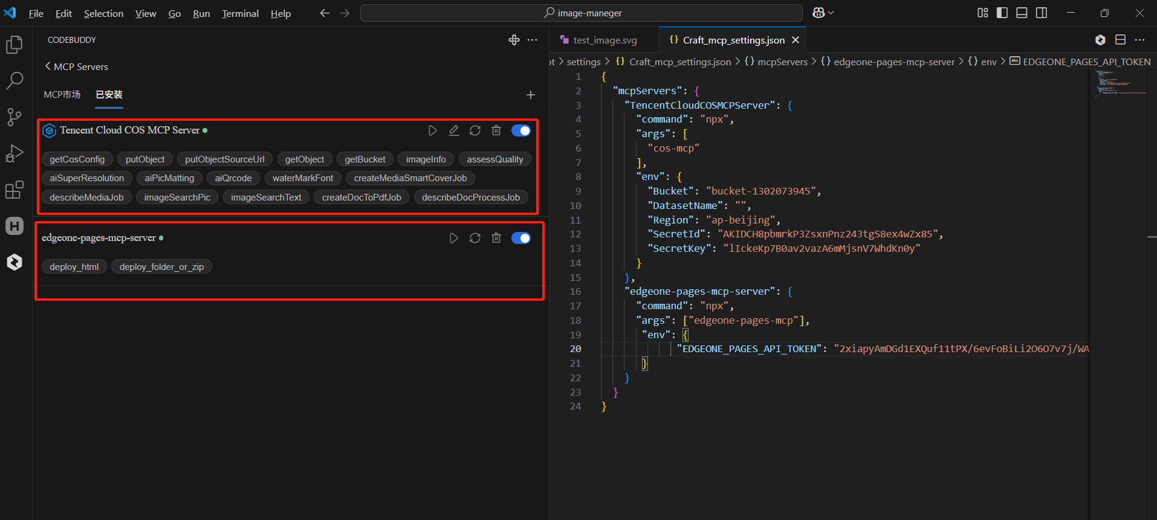The image size is (1157, 520).
Task: Open the Edit menu
Action: 63,13
